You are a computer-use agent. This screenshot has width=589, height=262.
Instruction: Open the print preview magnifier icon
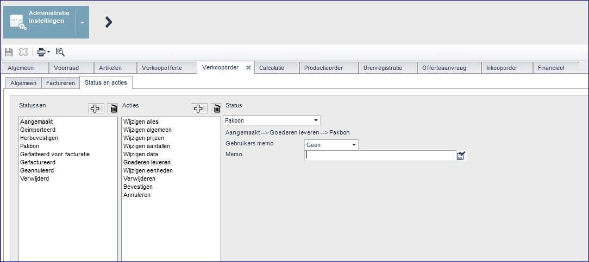tap(60, 52)
